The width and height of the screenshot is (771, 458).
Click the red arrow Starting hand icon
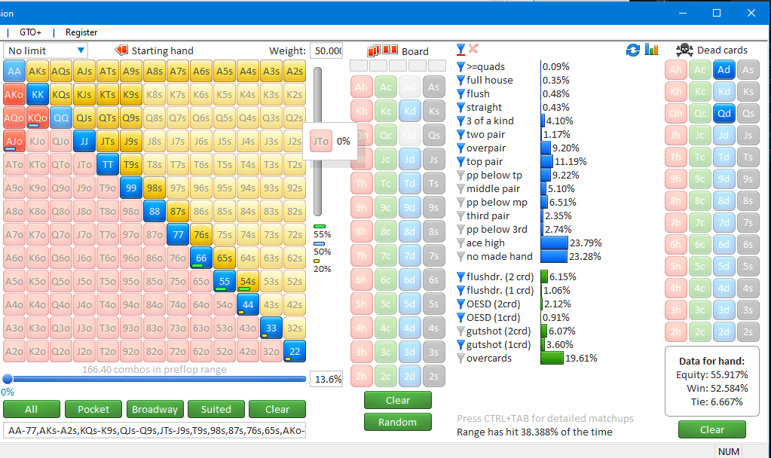[x=121, y=50]
